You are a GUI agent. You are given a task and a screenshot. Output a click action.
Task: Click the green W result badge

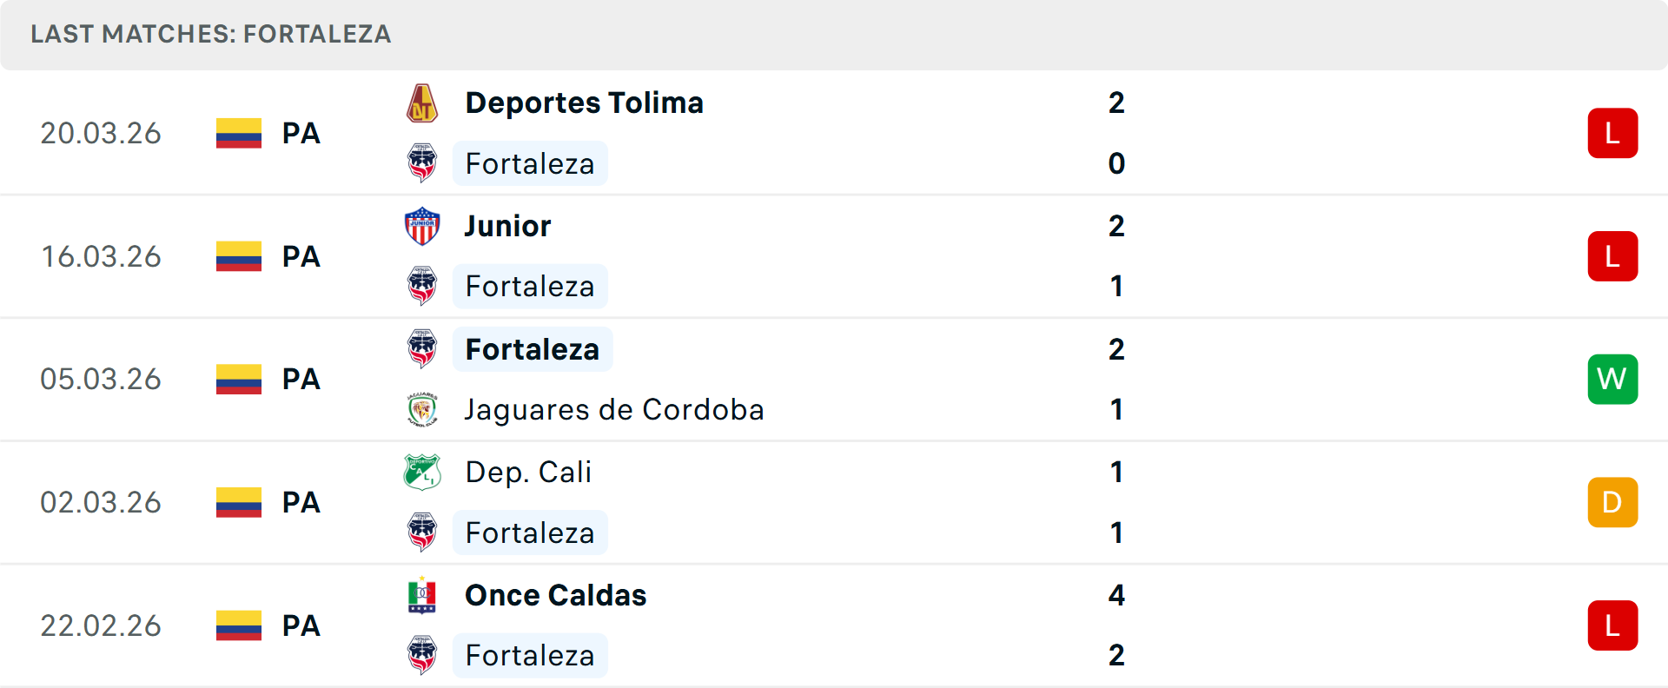[x=1612, y=380]
